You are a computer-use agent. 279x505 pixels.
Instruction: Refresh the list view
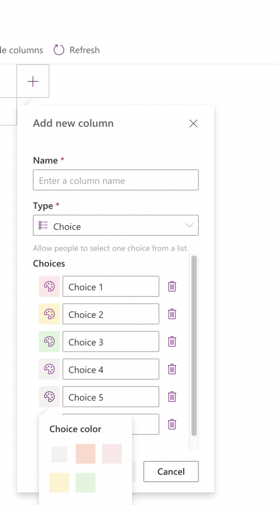[x=77, y=50]
